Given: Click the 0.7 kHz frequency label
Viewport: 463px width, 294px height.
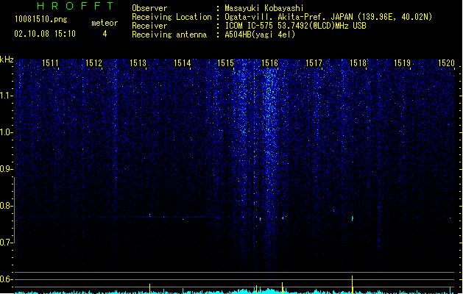Looking at the screenshot, I should (x=6, y=243).
